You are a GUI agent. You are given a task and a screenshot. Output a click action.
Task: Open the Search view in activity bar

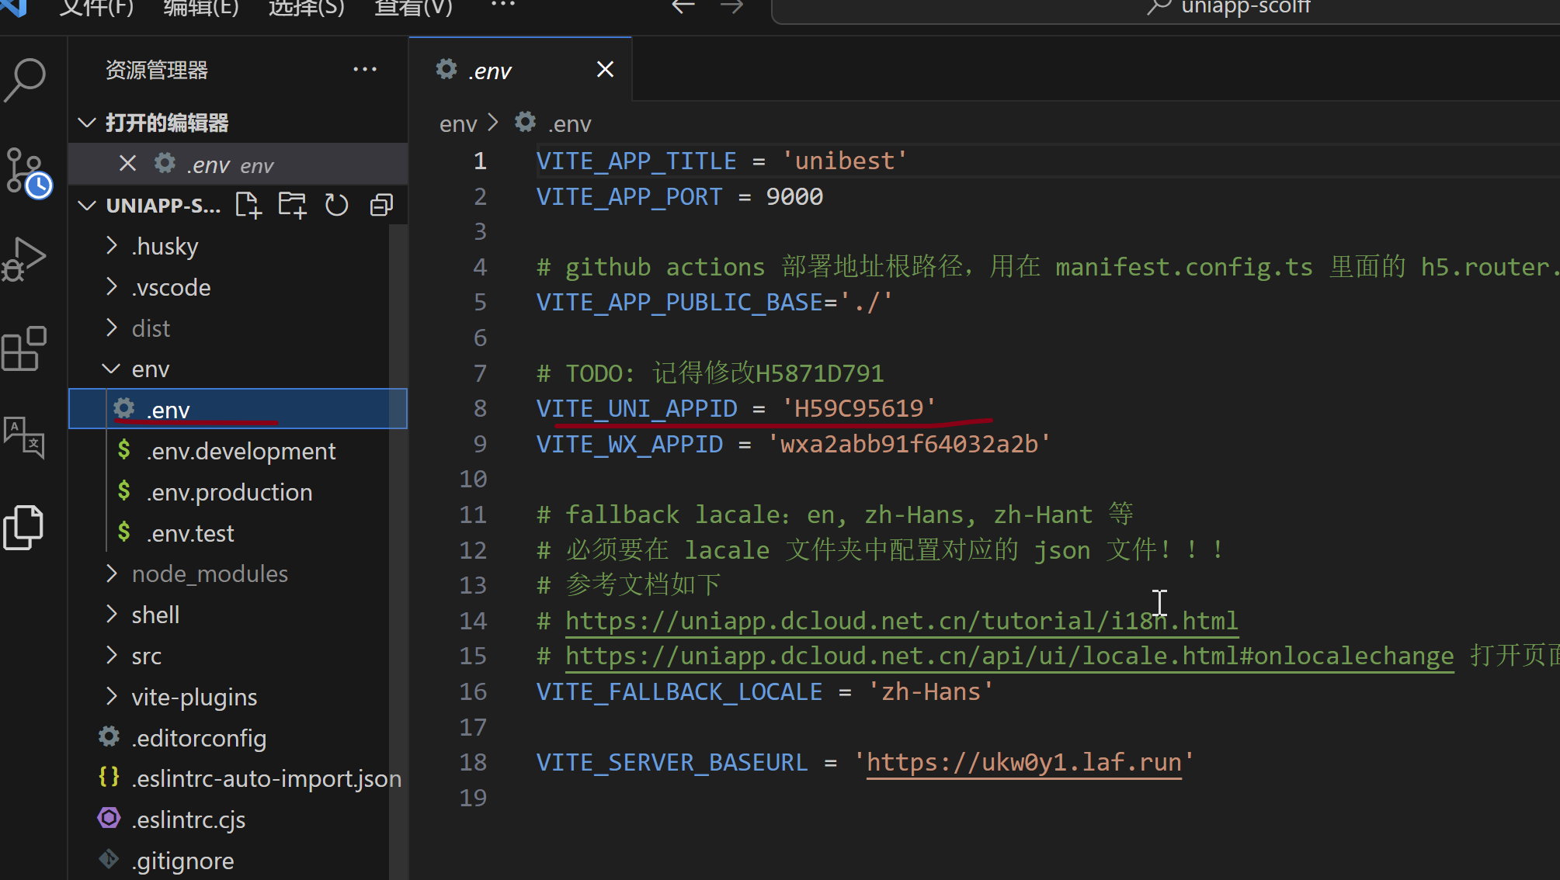click(x=25, y=80)
